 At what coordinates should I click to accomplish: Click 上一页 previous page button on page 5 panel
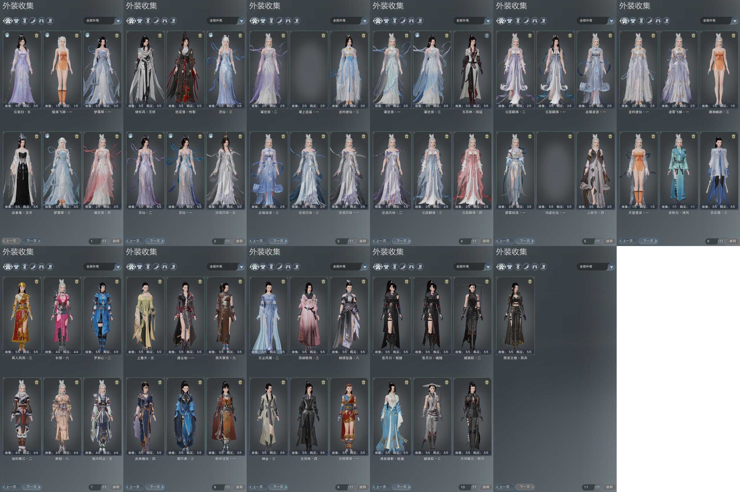505,241
